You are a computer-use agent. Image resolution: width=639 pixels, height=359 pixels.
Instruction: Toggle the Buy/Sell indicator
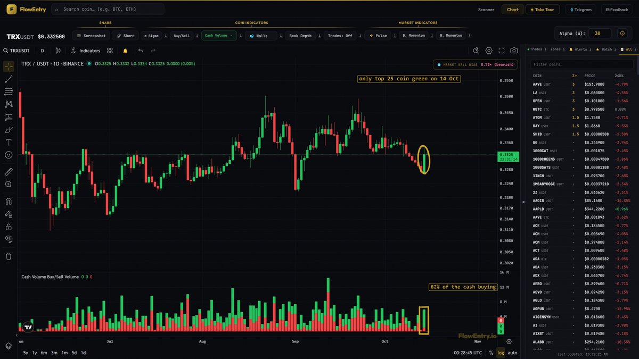(x=182, y=36)
